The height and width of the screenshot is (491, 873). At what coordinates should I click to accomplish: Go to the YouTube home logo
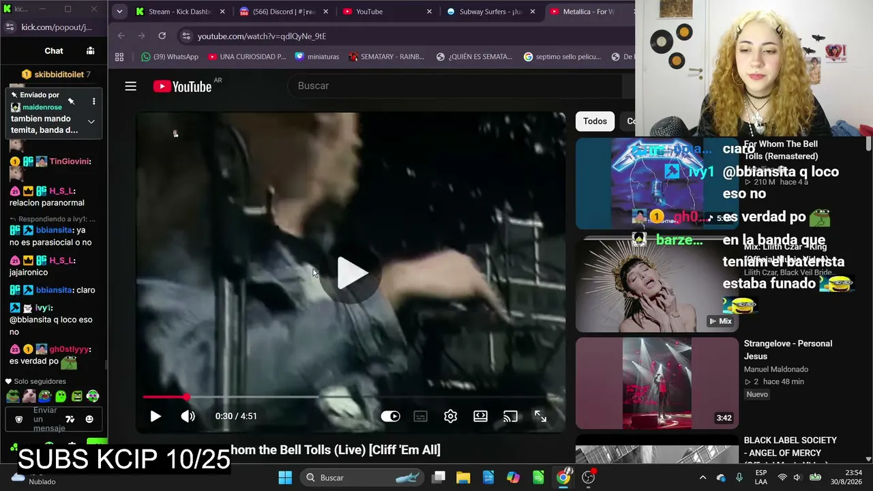pyautogui.click(x=182, y=86)
